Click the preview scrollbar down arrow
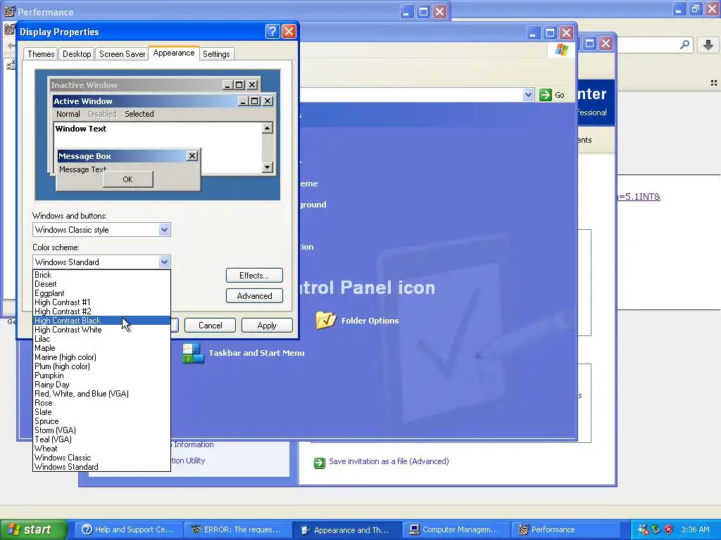 click(x=267, y=167)
